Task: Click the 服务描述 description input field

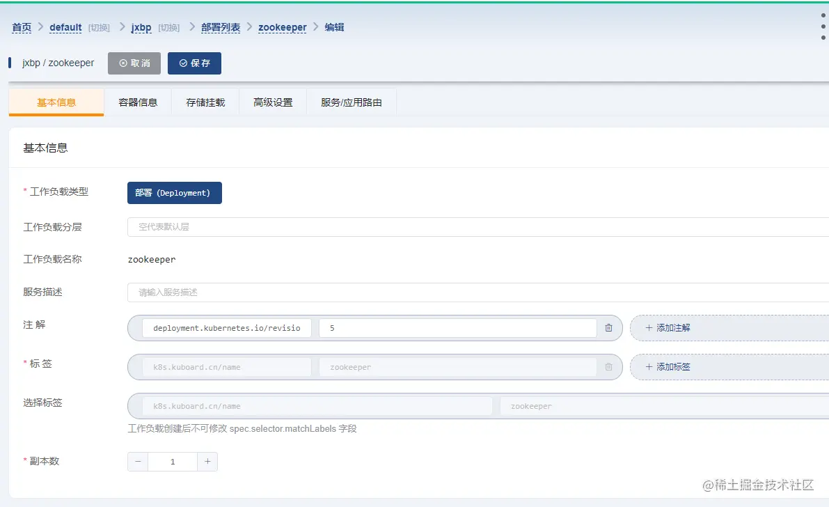Action: click(478, 292)
